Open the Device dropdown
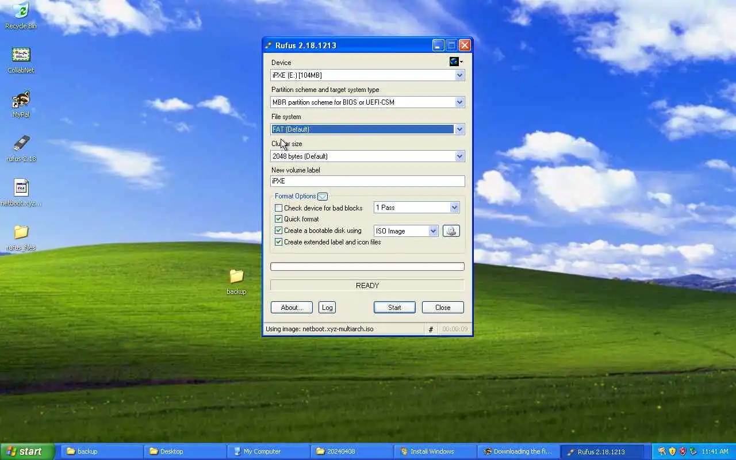The height and width of the screenshot is (460, 736). coord(459,75)
